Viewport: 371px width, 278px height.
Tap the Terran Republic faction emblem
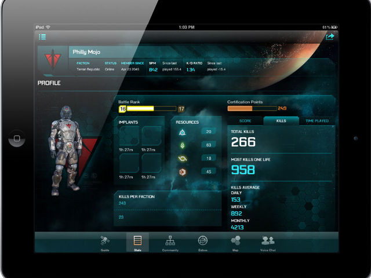53,59
